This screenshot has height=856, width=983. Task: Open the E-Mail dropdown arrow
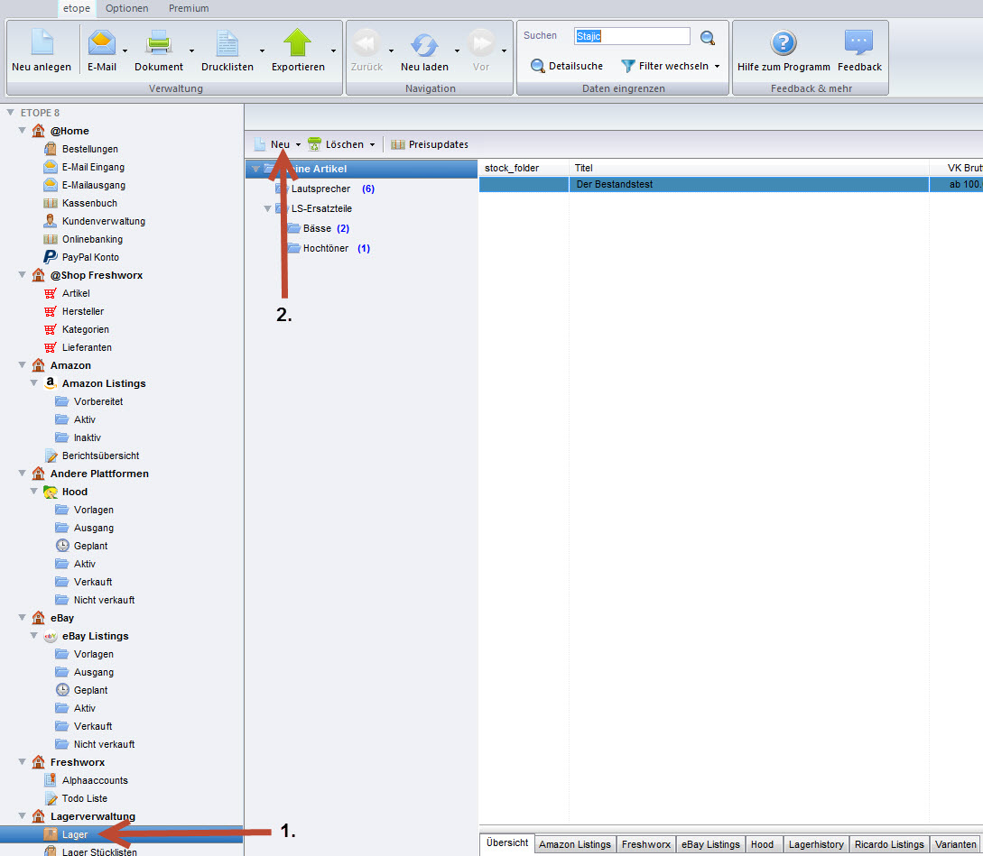(125, 51)
